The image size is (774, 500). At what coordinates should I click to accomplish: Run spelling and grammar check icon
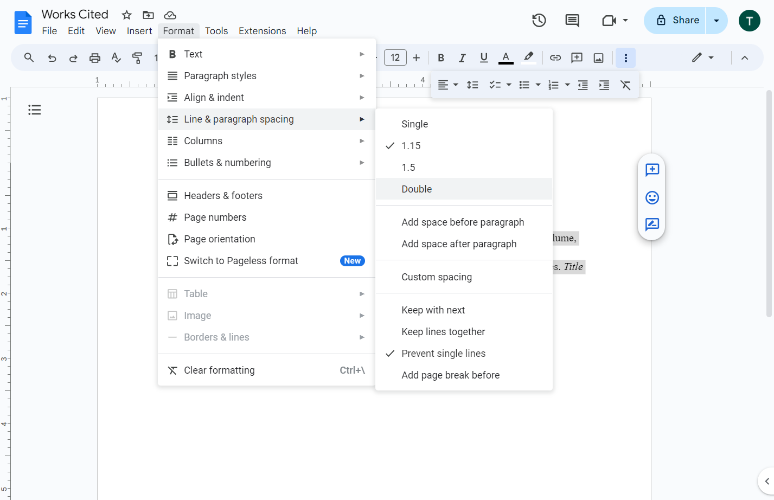point(116,57)
